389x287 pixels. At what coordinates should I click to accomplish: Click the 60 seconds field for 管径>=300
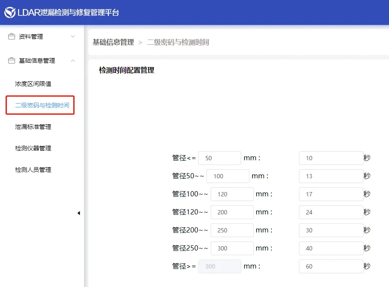pyautogui.click(x=330, y=266)
